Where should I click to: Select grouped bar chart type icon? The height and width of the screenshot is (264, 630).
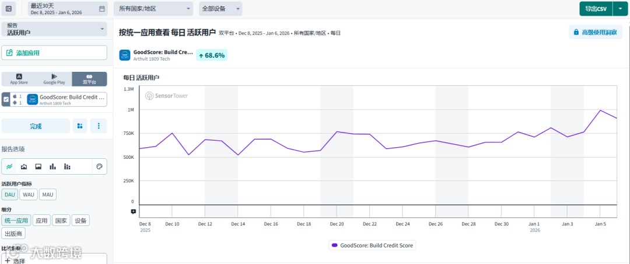coord(67,166)
